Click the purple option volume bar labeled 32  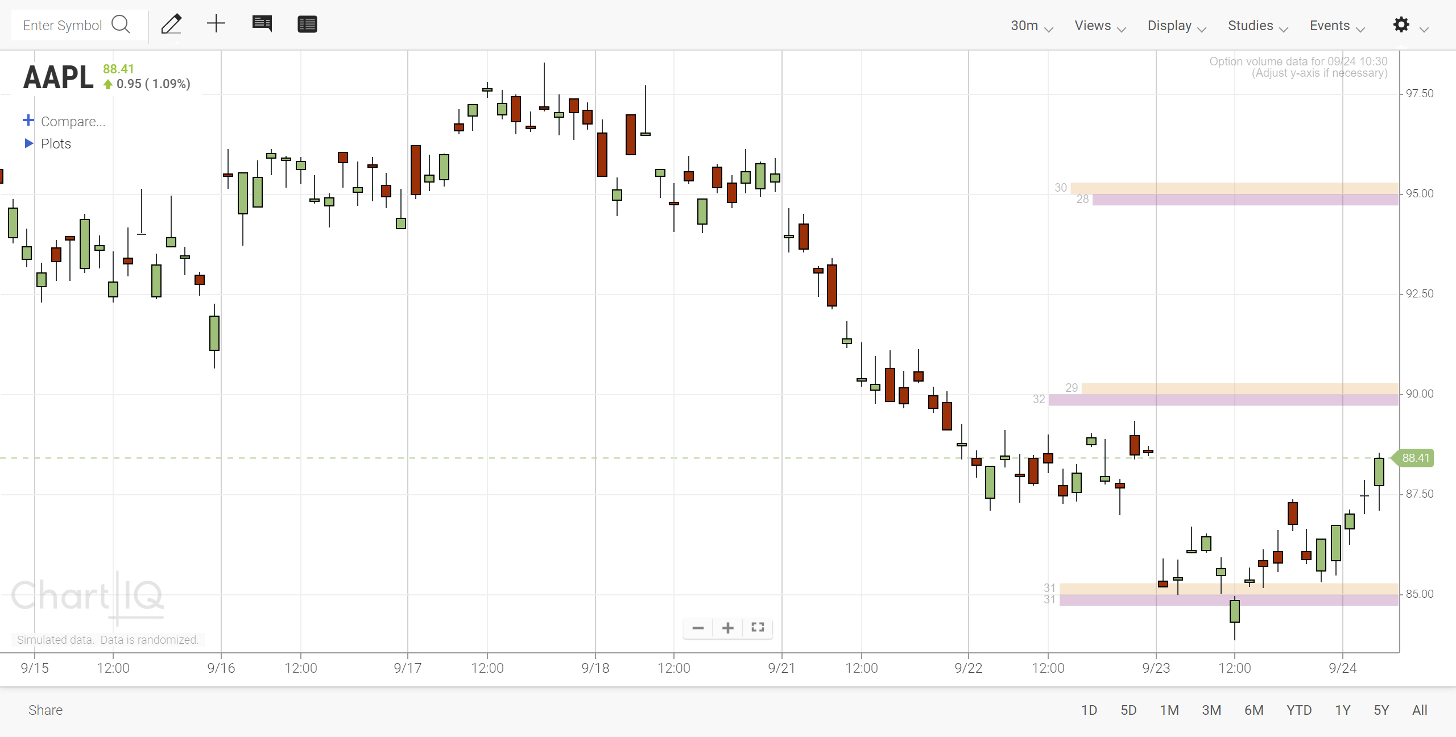[x=1223, y=400]
